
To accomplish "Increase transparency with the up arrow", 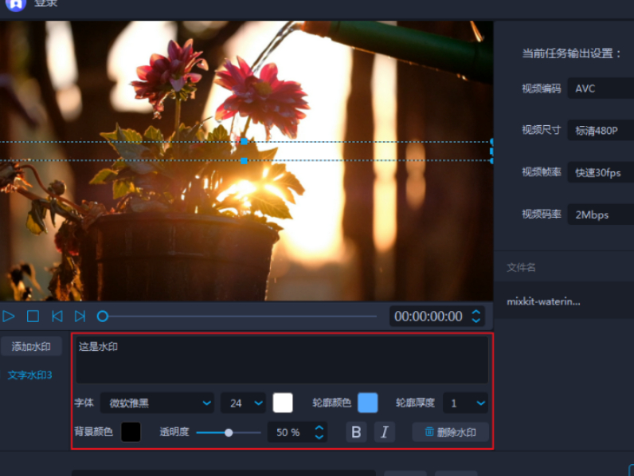I will point(319,428).
